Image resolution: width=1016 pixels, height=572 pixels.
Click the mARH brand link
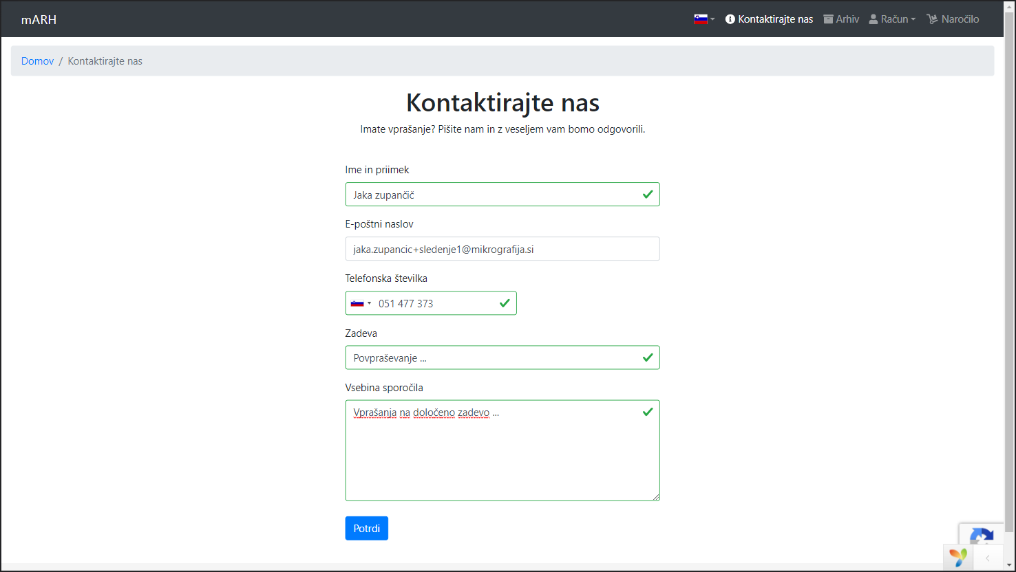tap(39, 19)
